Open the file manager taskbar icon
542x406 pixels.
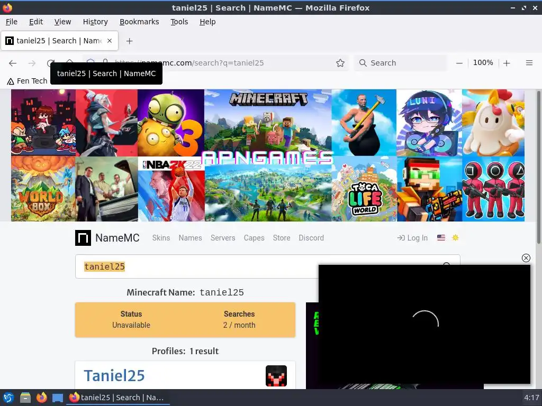25,398
